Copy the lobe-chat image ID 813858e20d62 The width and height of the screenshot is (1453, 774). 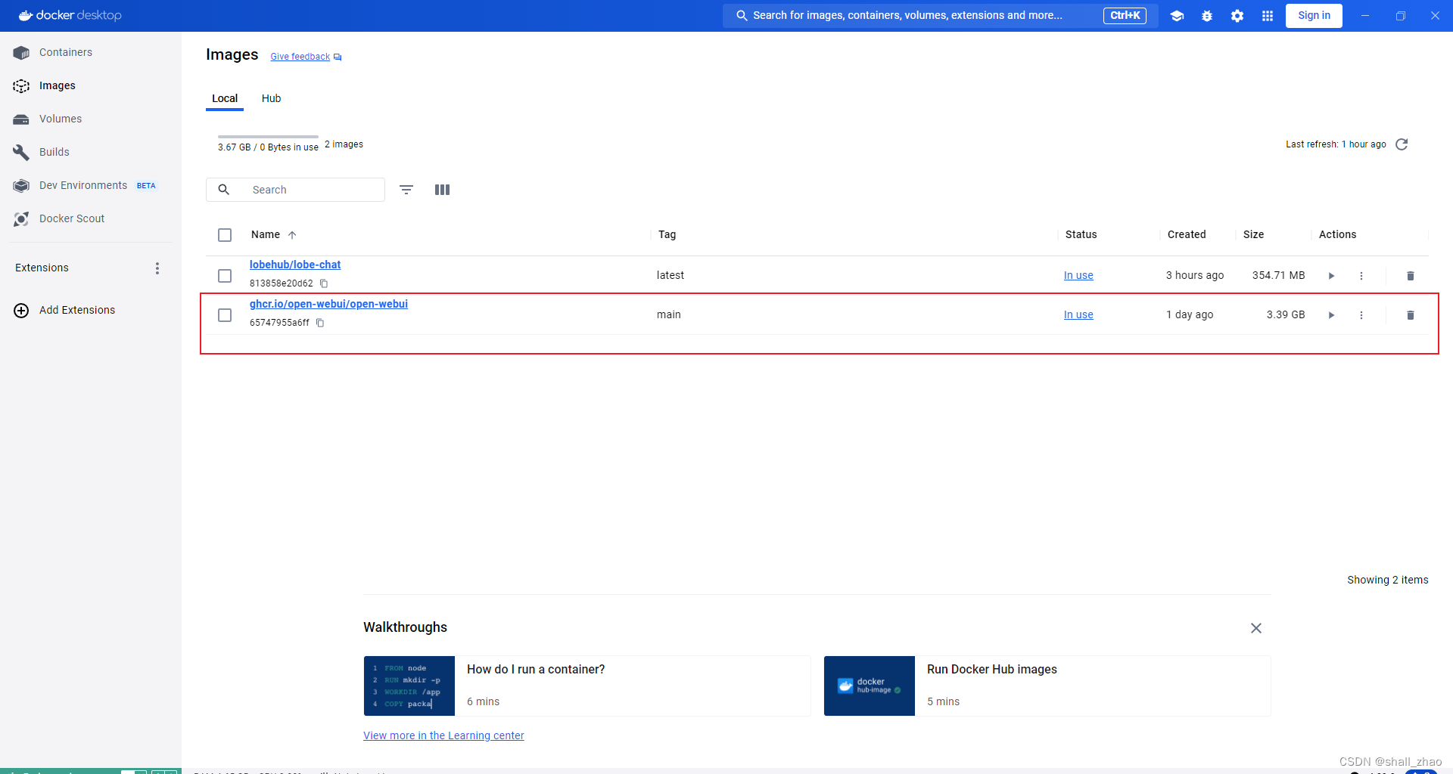[x=324, y=283]
